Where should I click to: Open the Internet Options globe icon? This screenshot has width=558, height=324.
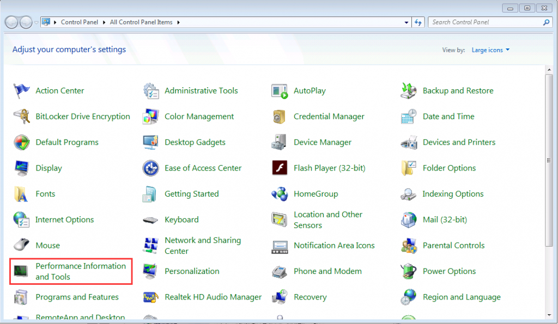tap(21, 219)
